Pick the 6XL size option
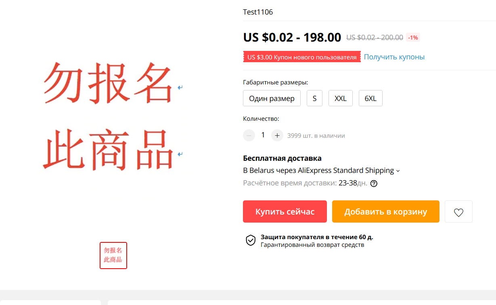496x305 pixels. point(370,99)
